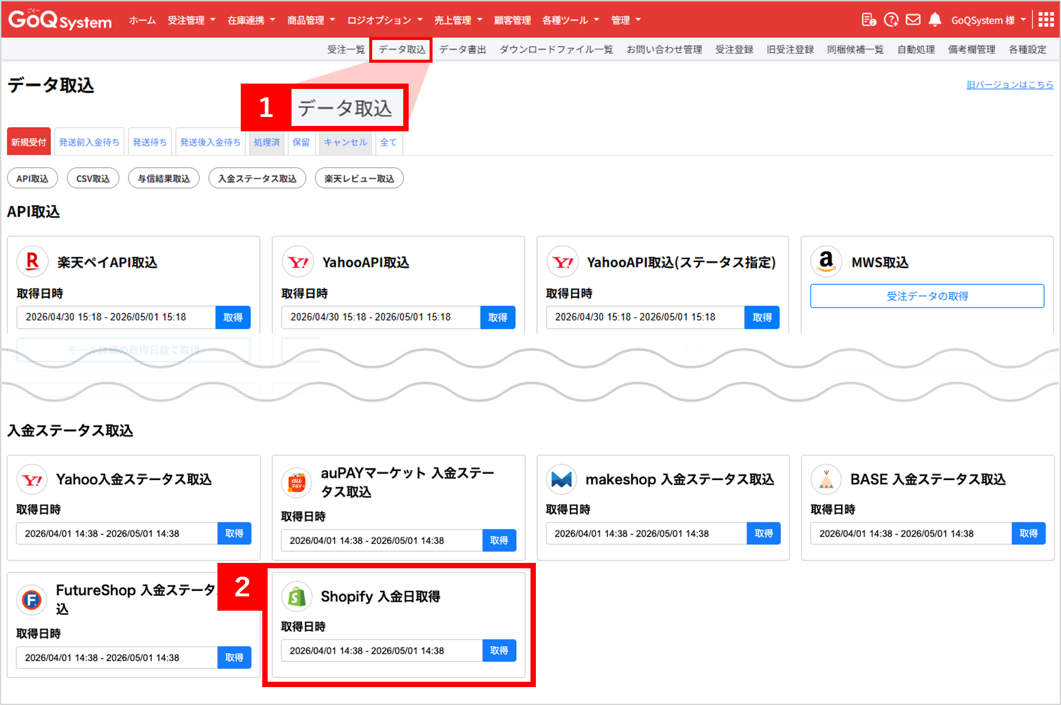Open the mail envelope icon
1061x705 pixels.
[x=913, y=20]
